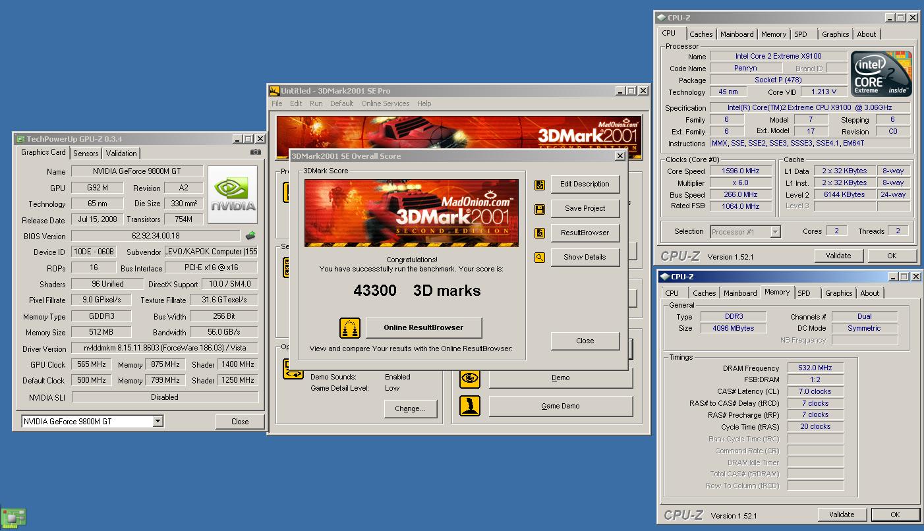Open the Run menu in 3DMark

316,103
